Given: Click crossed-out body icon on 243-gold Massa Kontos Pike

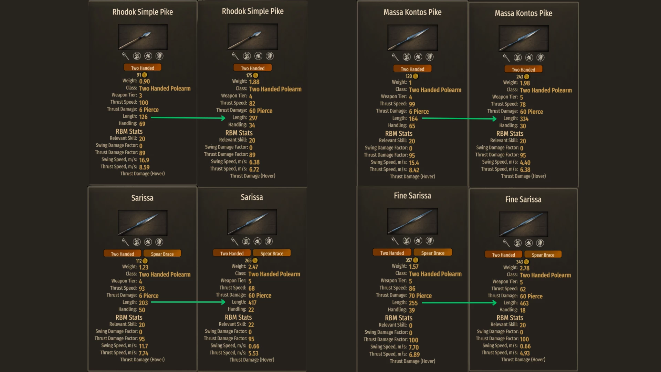Looking at the screenshot, I should click(518, 58).
